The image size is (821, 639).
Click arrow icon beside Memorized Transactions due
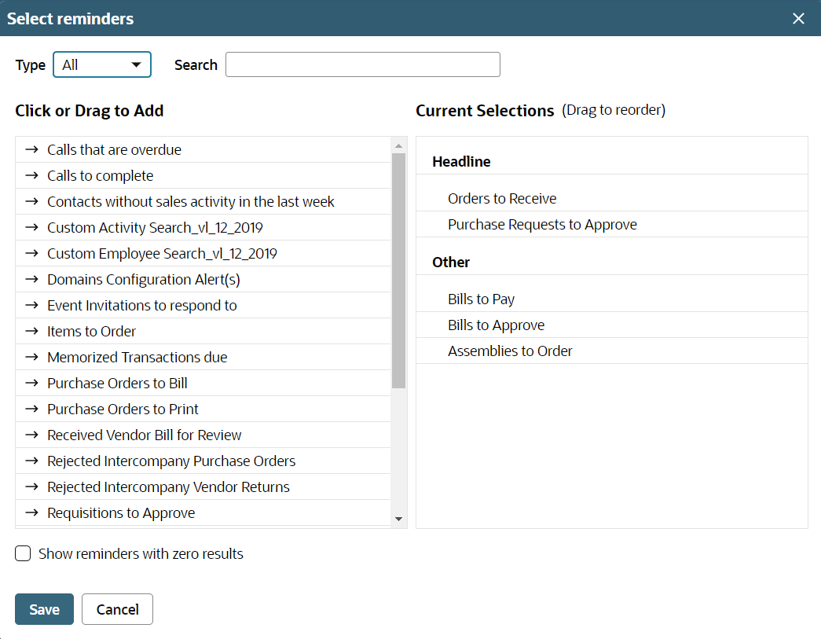31,357
